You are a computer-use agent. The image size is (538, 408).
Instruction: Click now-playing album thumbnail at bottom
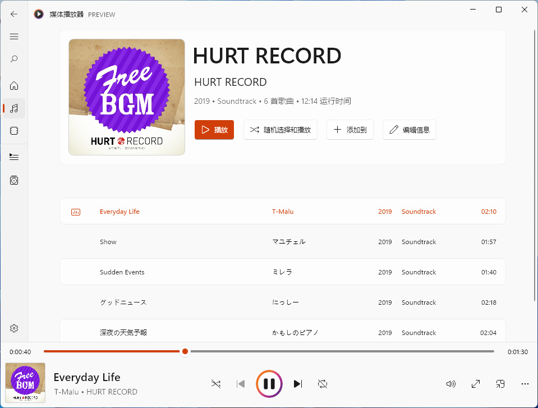[25, 383]
